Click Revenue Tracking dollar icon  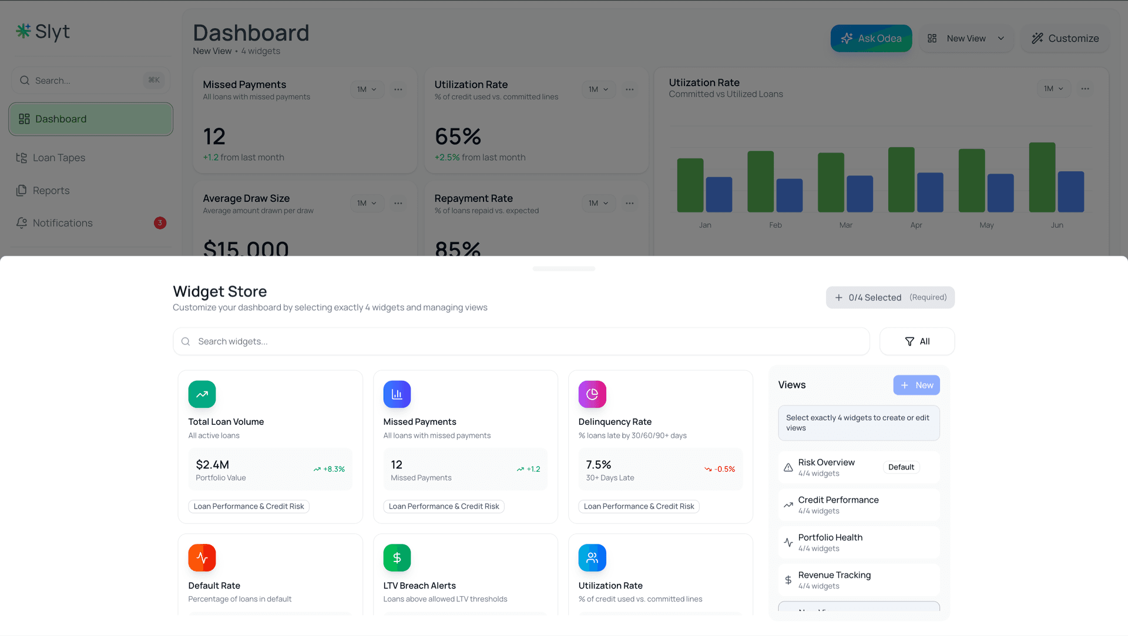[x=788, y=580]
